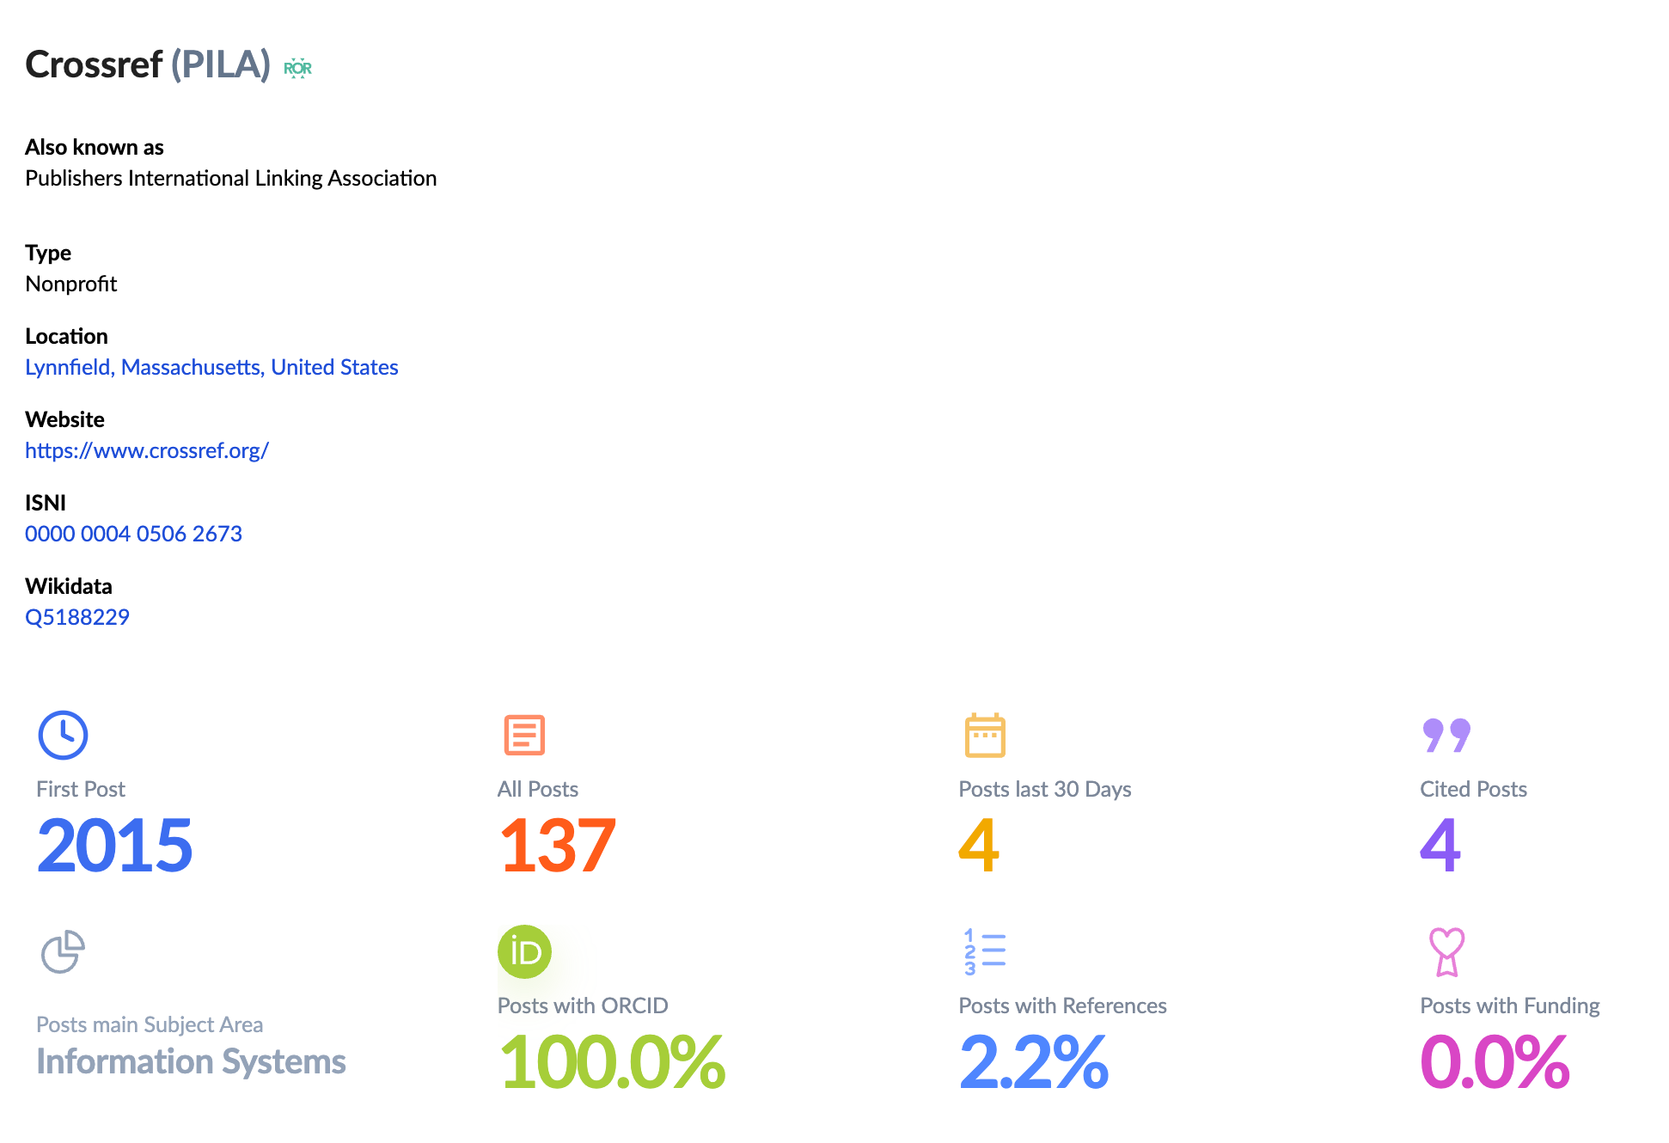Image resolution: width=1669 pixels, height=1143 pixels.
Task: Click the 0.0% Posts with Funding value
Action: click(x=1495, y=1062)
